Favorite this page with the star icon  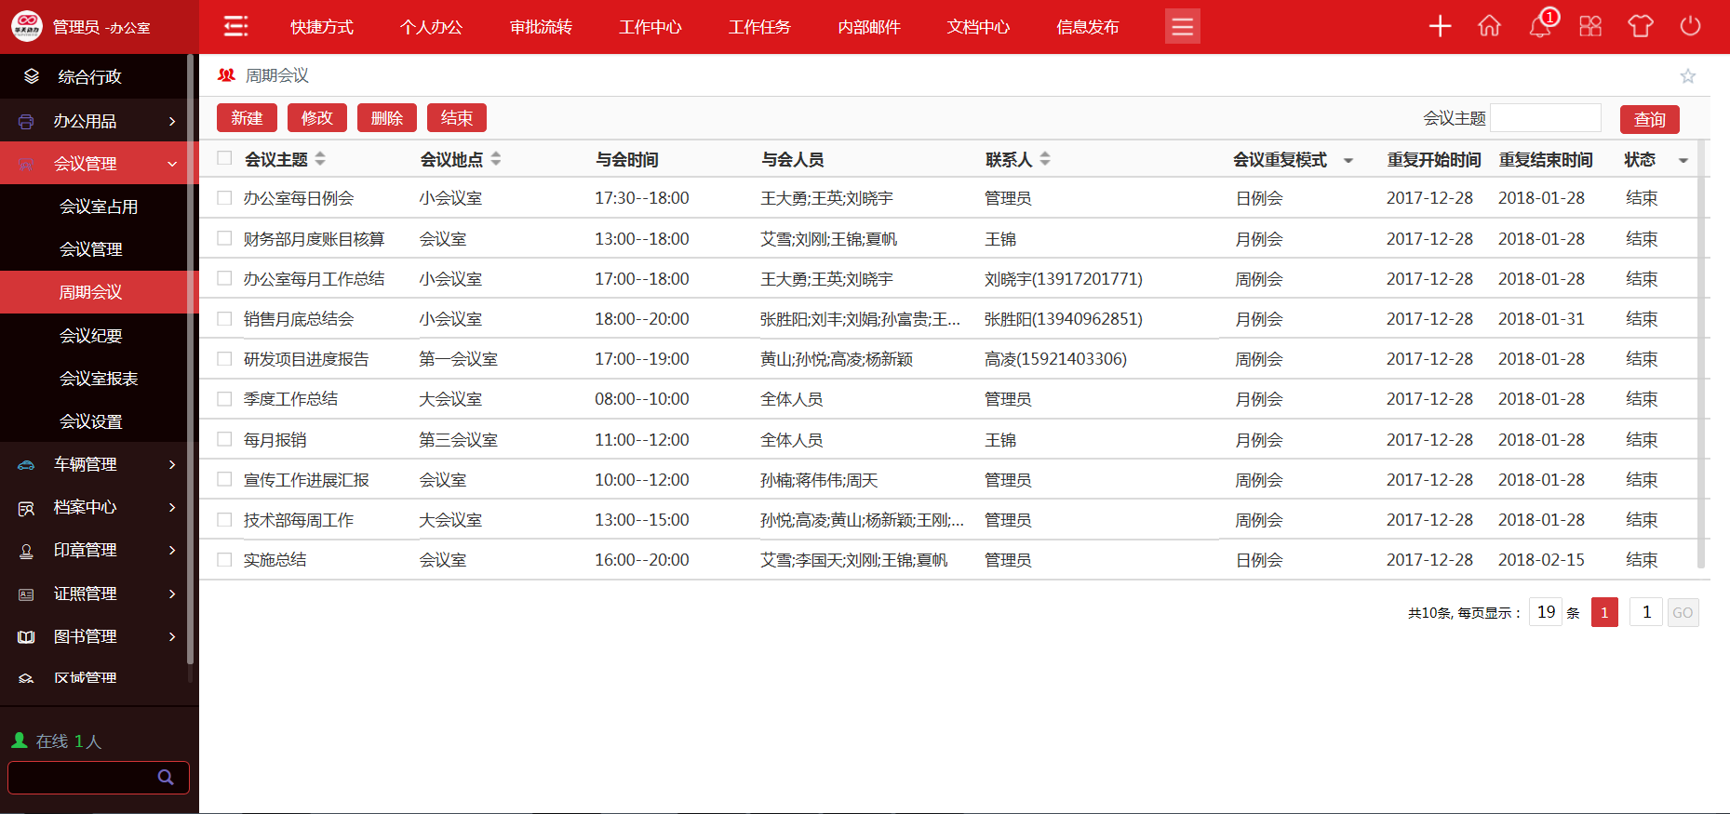pyautogui.click(x=1687, y=76)
